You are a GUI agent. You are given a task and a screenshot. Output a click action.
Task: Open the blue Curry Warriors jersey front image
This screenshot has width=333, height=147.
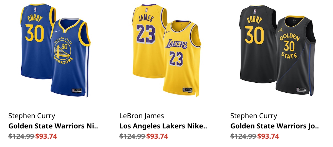(71, 58)
